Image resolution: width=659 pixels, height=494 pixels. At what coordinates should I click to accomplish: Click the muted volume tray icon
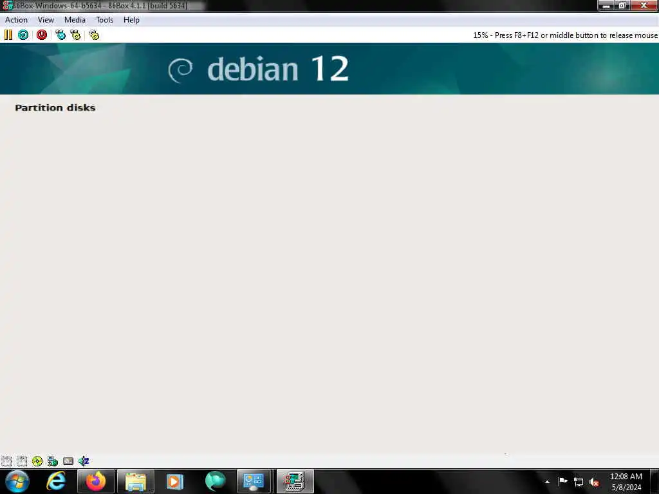594,482
